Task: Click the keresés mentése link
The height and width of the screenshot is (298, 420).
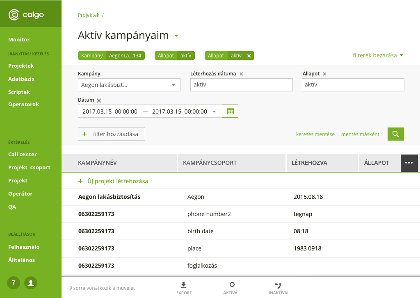Action: coord(315,134)
